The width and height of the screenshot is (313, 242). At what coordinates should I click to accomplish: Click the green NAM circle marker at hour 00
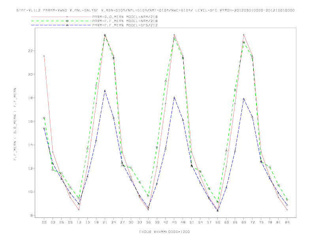coord(44,118)
